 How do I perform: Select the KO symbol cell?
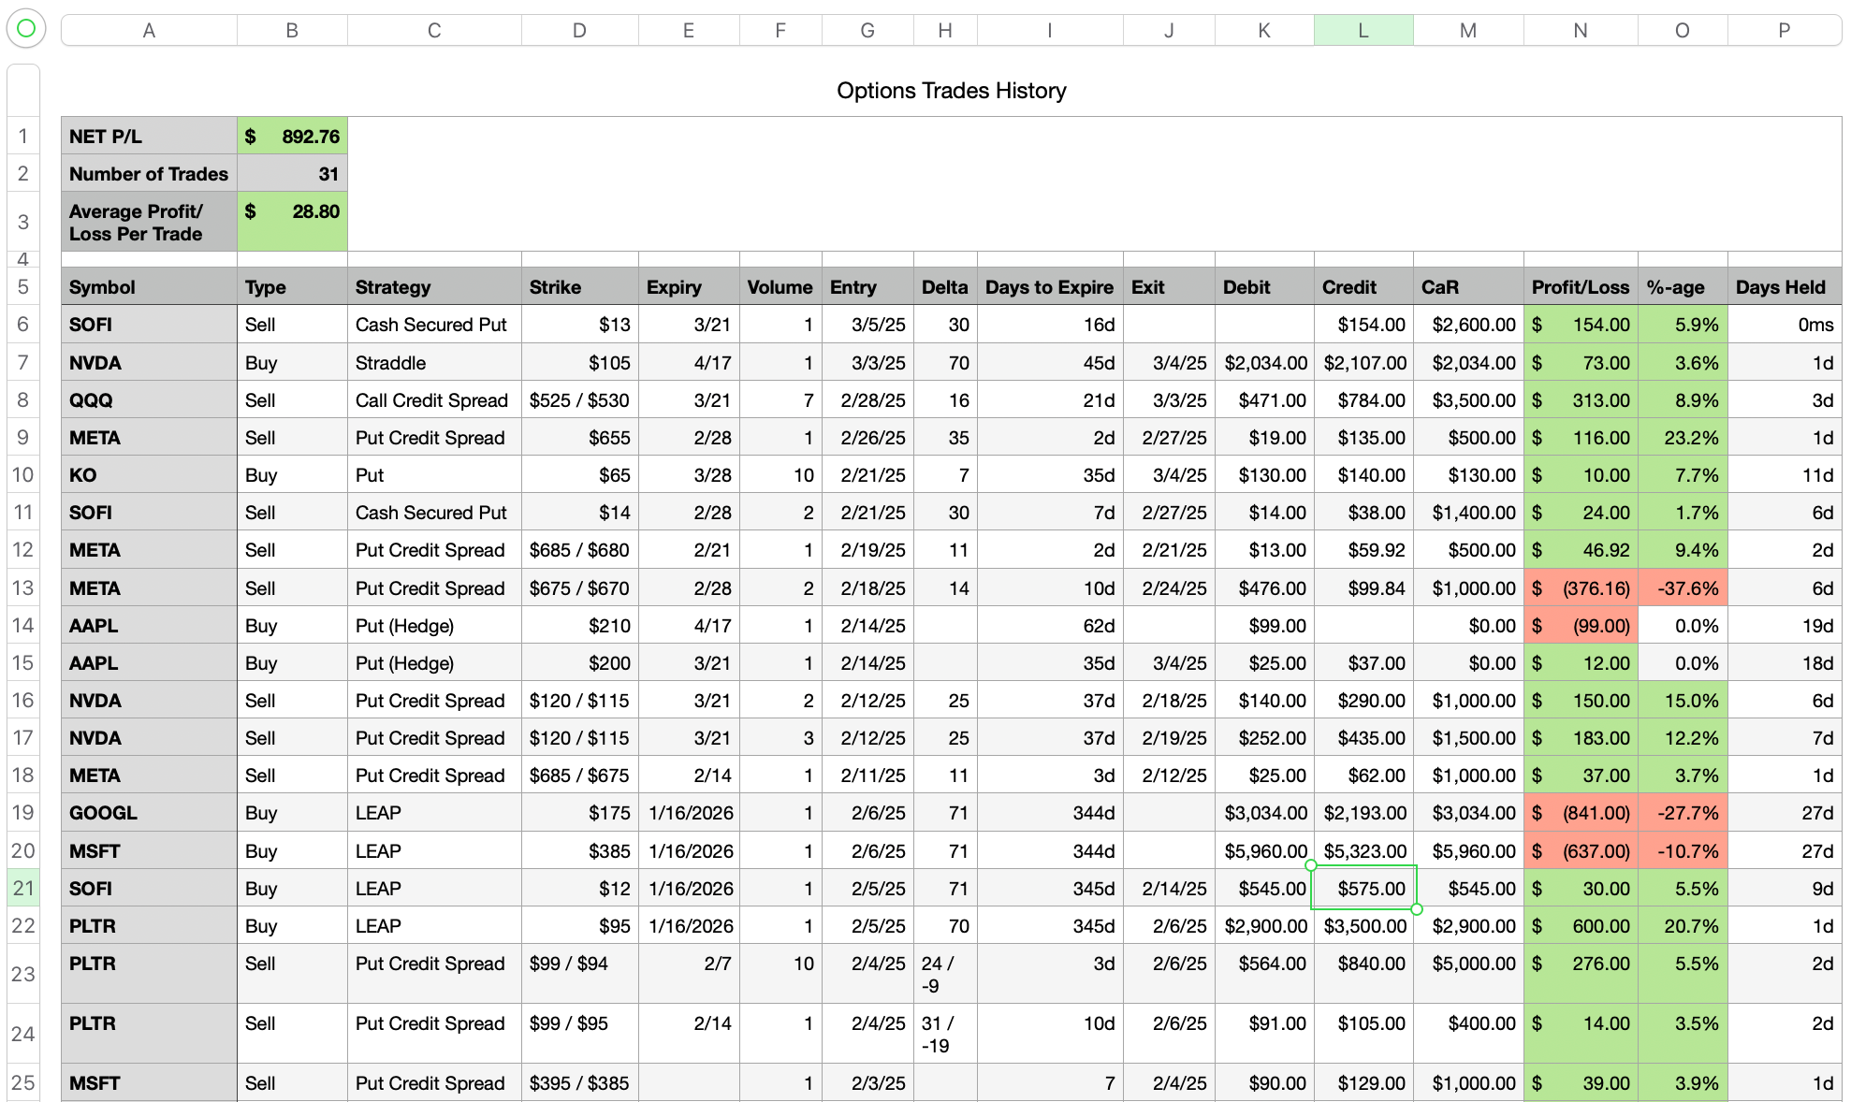click(x=150, y=475)
